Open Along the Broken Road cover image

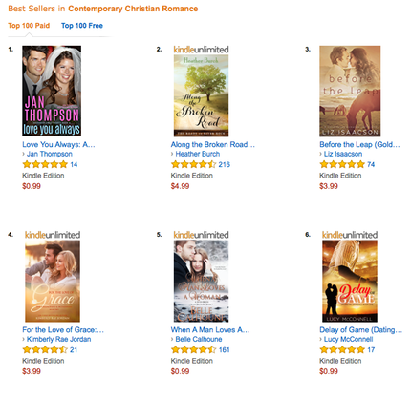201,95
